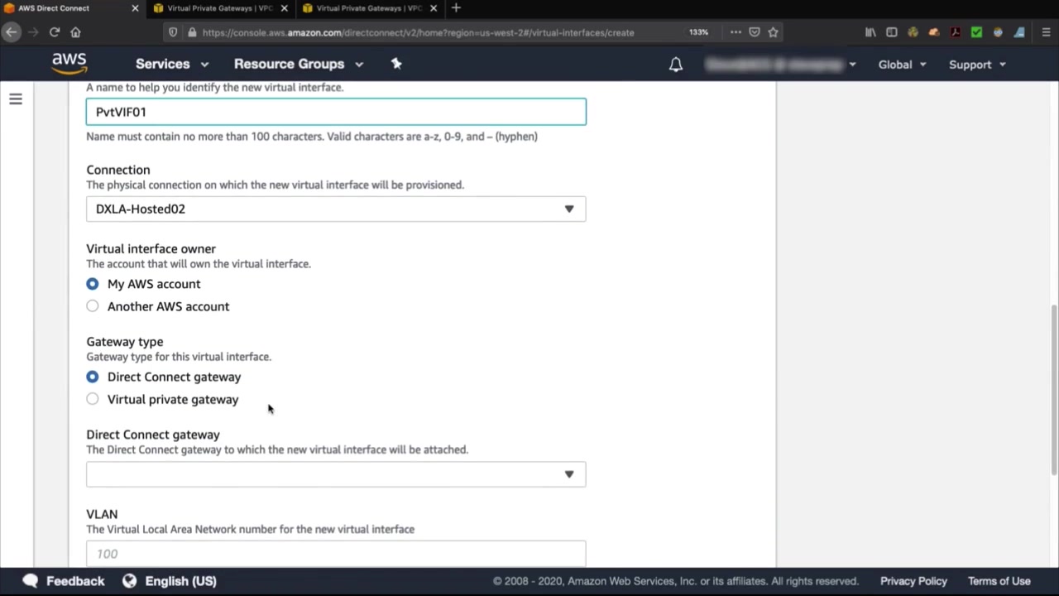1059x596 pixels.
Task: Select My AWS account radio button
Action: click(x=93, y=284)
